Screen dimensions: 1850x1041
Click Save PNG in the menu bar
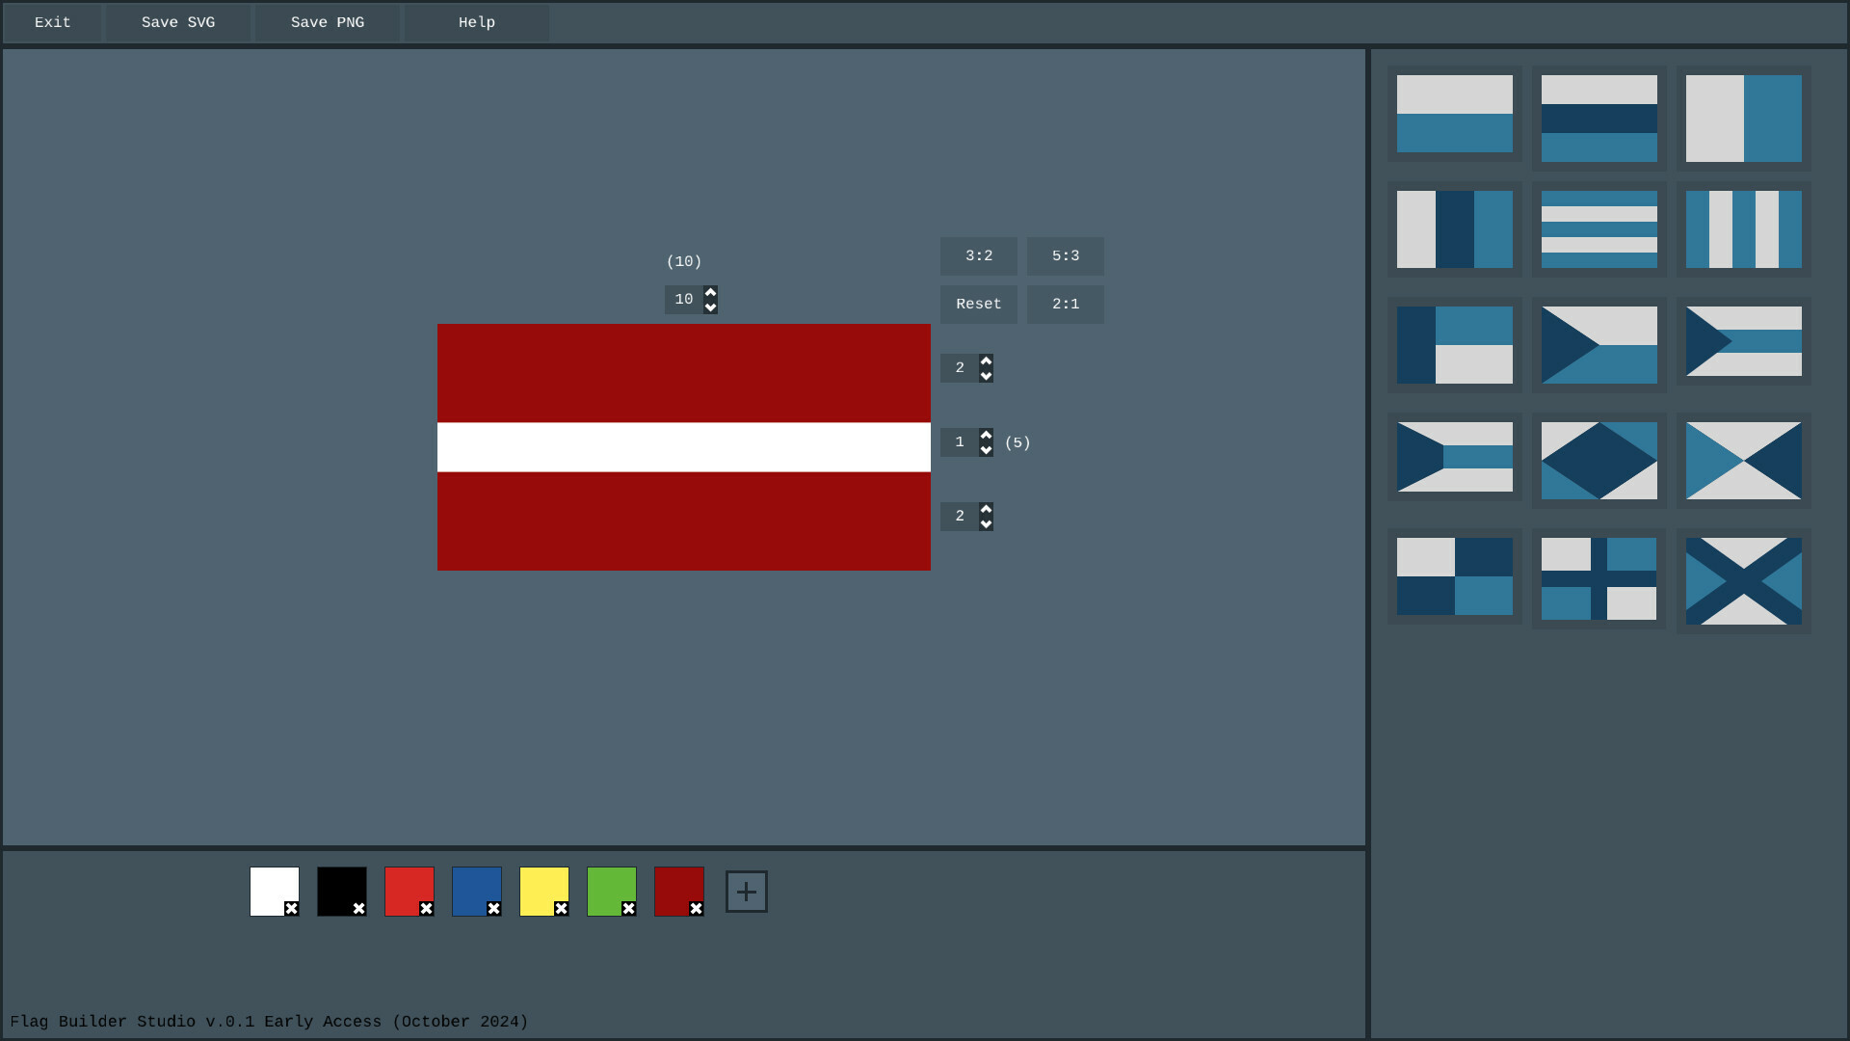(x=326, y=22)
